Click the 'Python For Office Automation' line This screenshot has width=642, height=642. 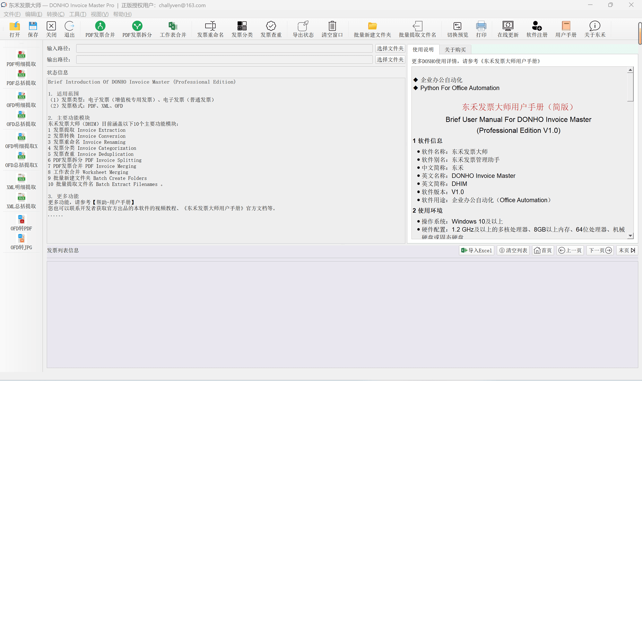[460, 88]
